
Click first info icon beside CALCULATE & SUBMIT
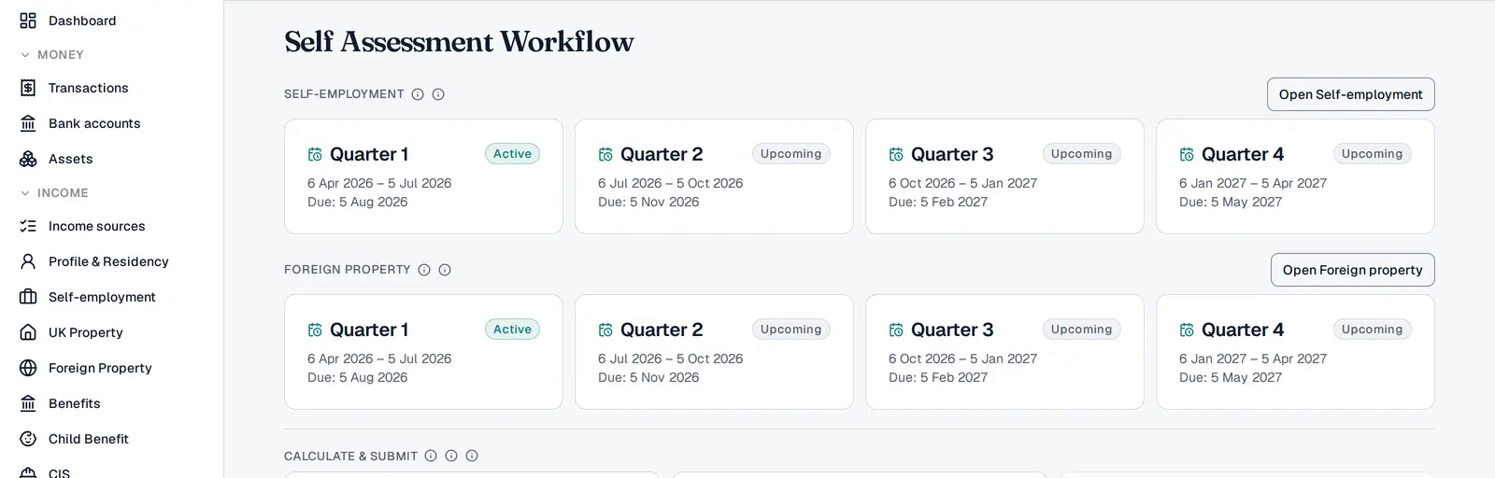click(431, 456)
